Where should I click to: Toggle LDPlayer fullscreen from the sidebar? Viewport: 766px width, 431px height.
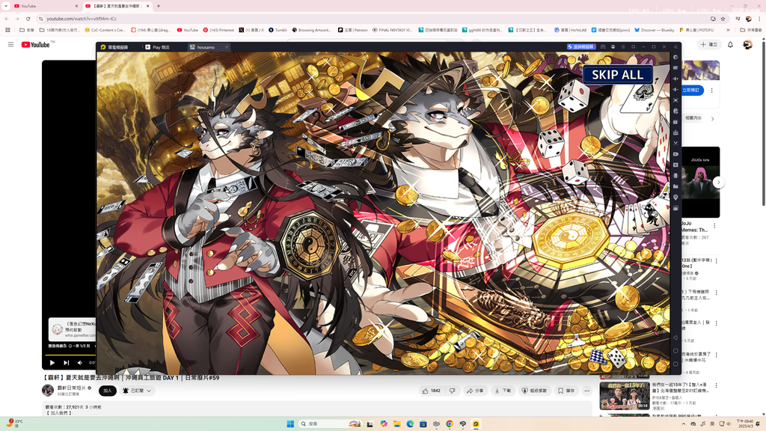pos(675,100)
